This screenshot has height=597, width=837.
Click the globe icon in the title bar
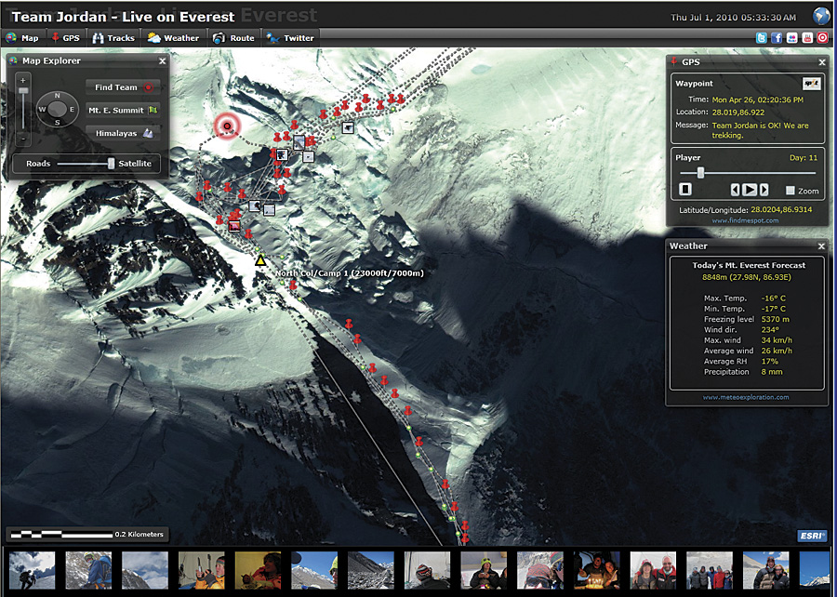[x=821, y=16]
